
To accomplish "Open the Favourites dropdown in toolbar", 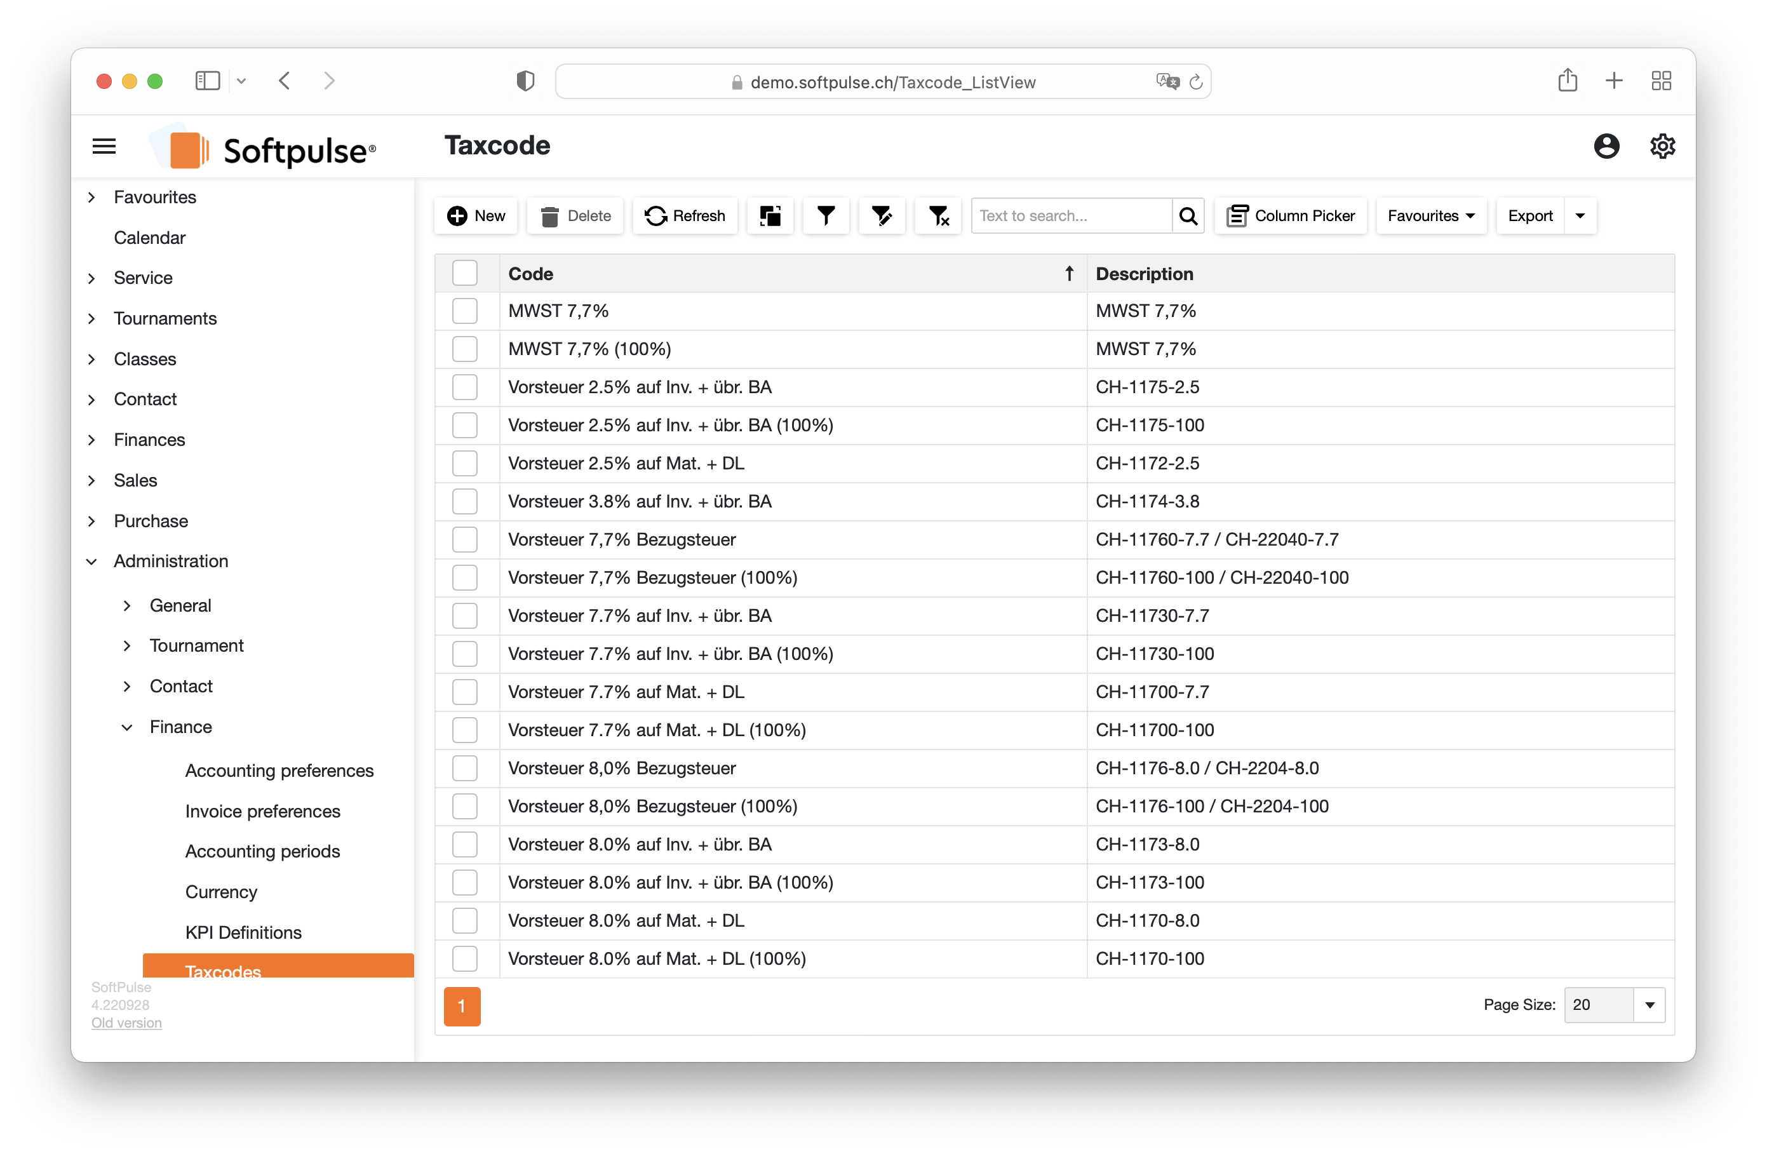I will coord(1430,215).
